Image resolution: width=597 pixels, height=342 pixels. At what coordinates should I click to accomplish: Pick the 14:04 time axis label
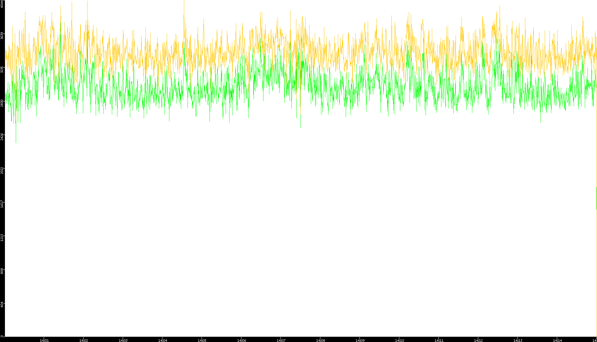[162, 340]
